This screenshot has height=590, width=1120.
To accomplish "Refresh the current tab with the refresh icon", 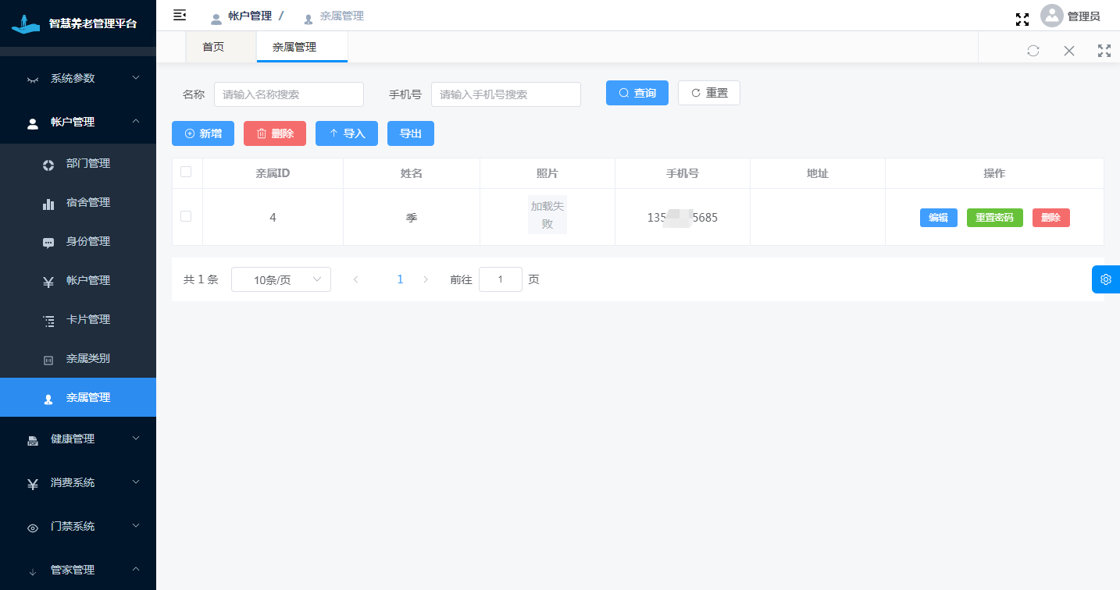I will pos(1033,51).
